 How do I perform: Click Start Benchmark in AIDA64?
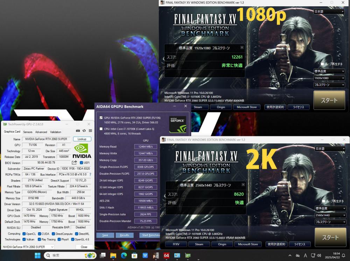[x=150, y=235]
